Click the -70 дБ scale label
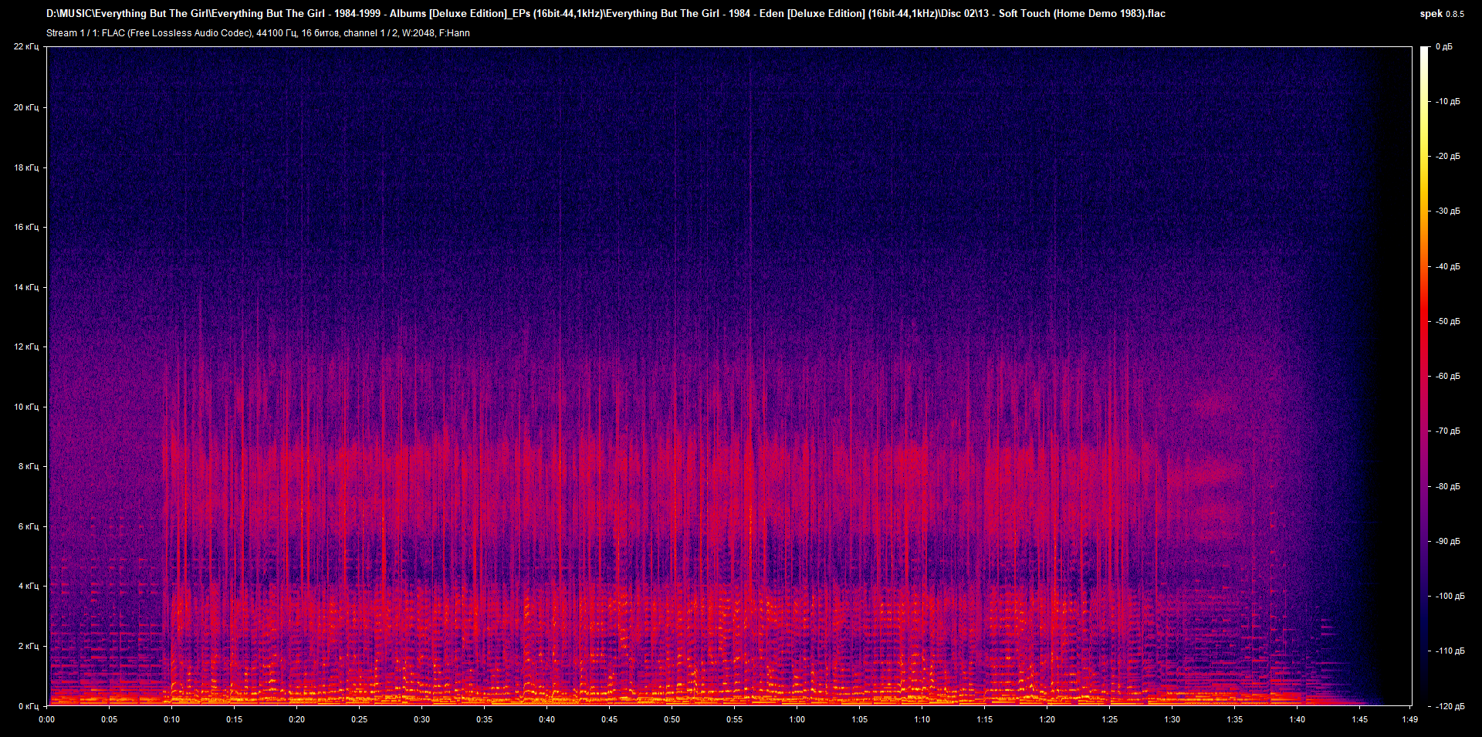 coord(1447,431)
